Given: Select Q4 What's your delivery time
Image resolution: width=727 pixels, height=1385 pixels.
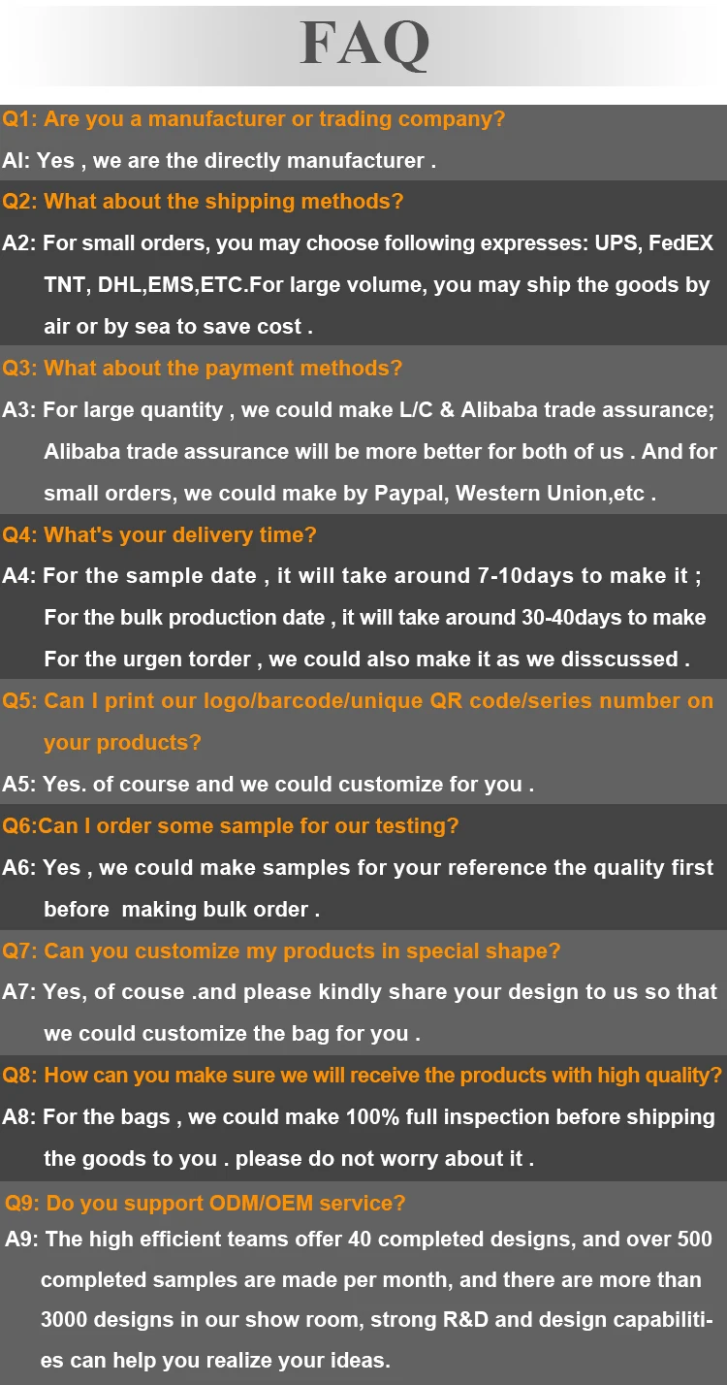Looking at the screenshot, I should [159, 535].
